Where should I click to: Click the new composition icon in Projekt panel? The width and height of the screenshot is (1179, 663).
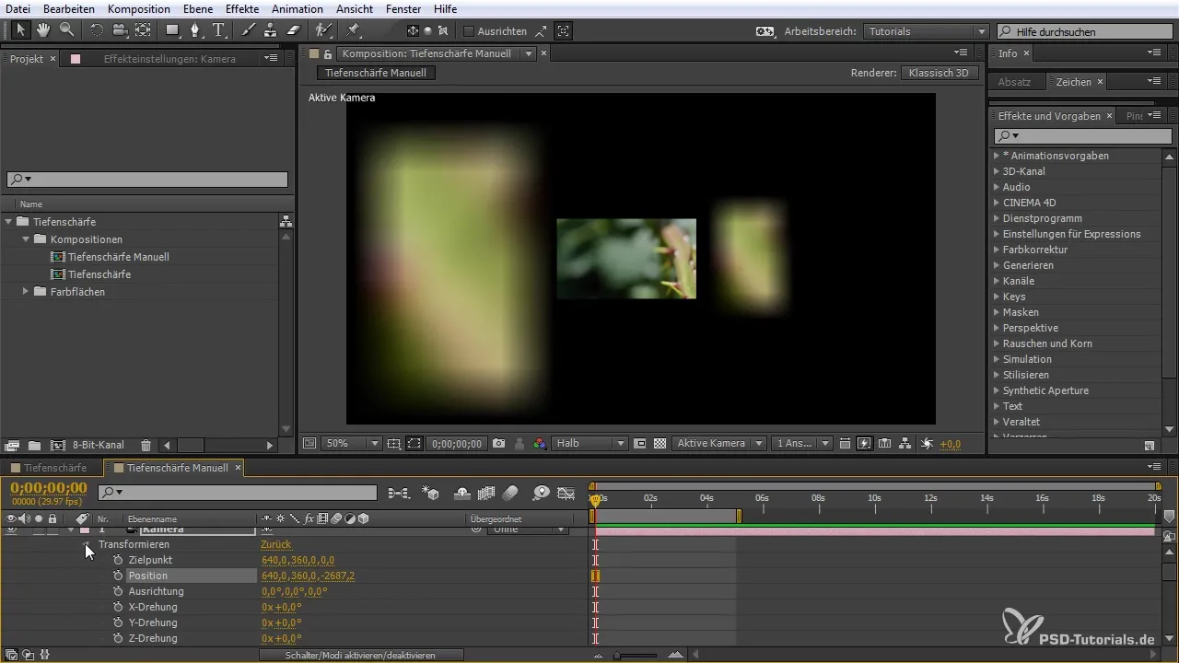57,445
